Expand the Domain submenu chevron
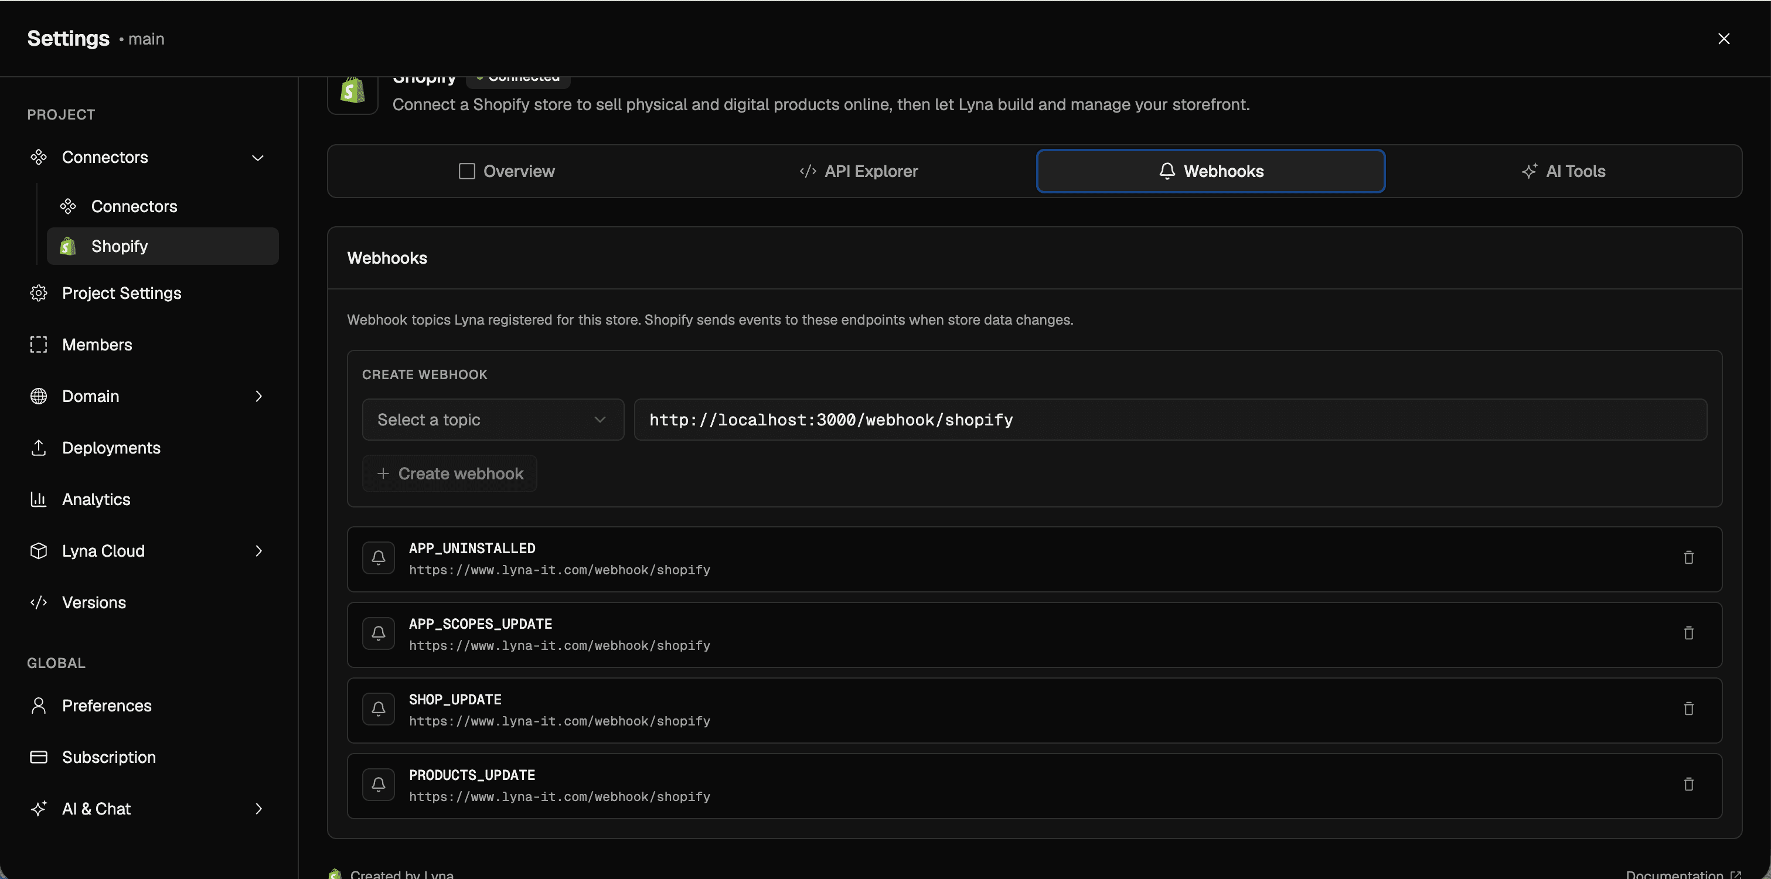 click(x=258, y=397)
